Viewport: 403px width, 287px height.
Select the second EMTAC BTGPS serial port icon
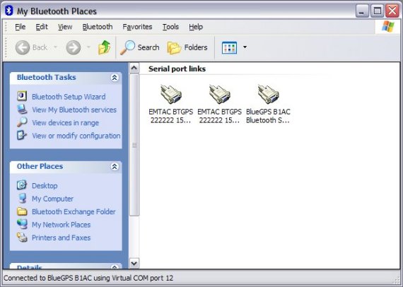220,94
